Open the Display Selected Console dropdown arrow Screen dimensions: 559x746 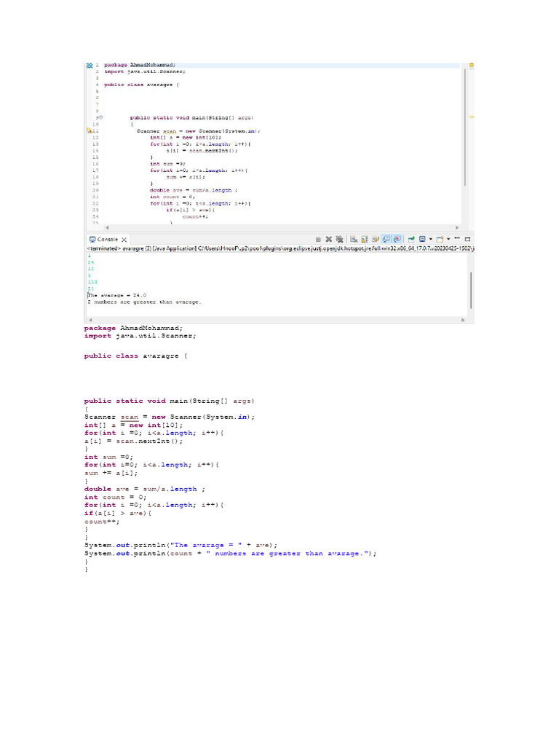pyautogui.click(x=431, y=239)
